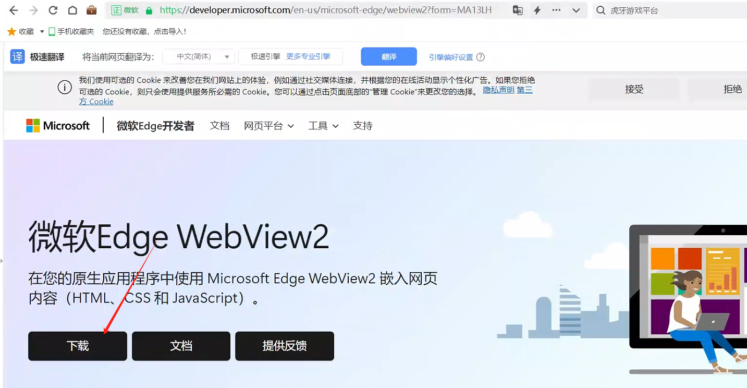
Task: Go back to the previous page
Action: tap(14, 10)
